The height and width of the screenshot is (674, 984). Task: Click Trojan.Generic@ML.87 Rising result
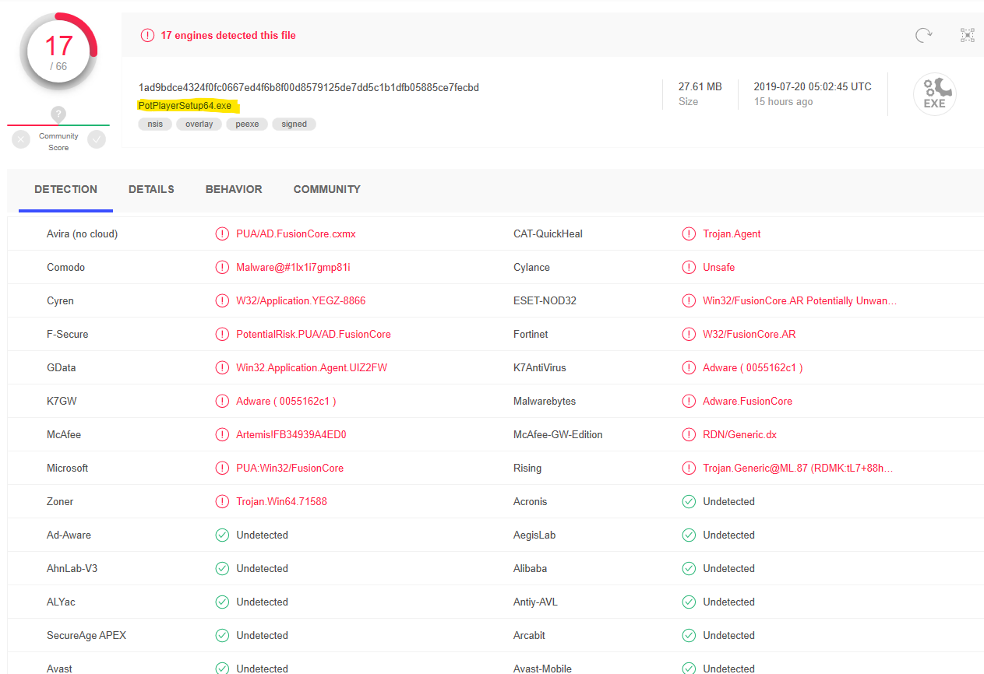(798, 468)
